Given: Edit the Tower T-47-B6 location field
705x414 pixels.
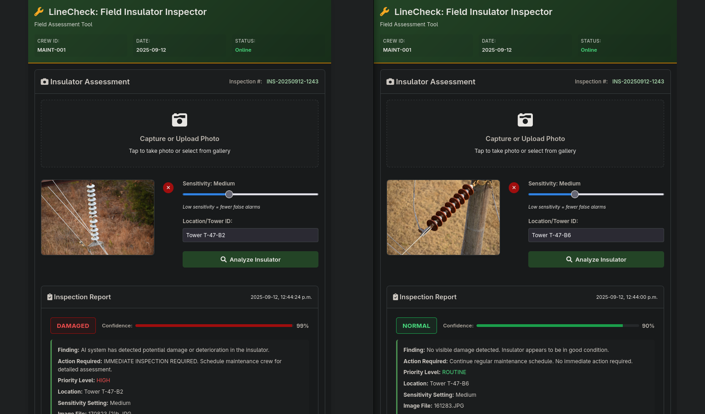Looking at the screenshot, I should (596, 235).
